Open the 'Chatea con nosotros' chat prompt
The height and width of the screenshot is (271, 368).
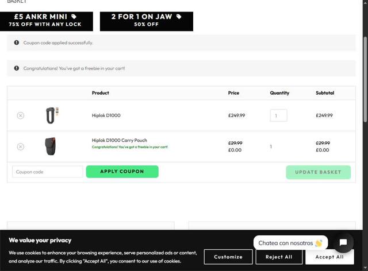point(290,243)
